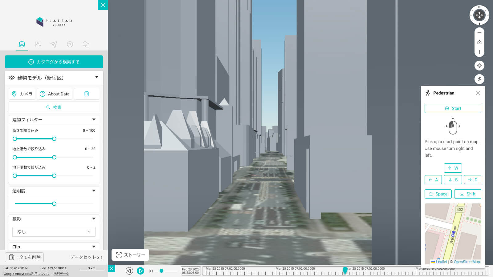Click the timeline current-time marker
Viewport: 493px width, 277px height.
345,271
